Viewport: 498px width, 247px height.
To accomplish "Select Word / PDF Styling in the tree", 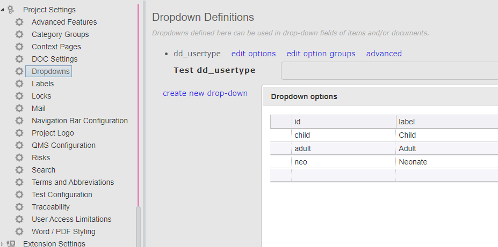I will pyautogui.click(x=63, y=231).
